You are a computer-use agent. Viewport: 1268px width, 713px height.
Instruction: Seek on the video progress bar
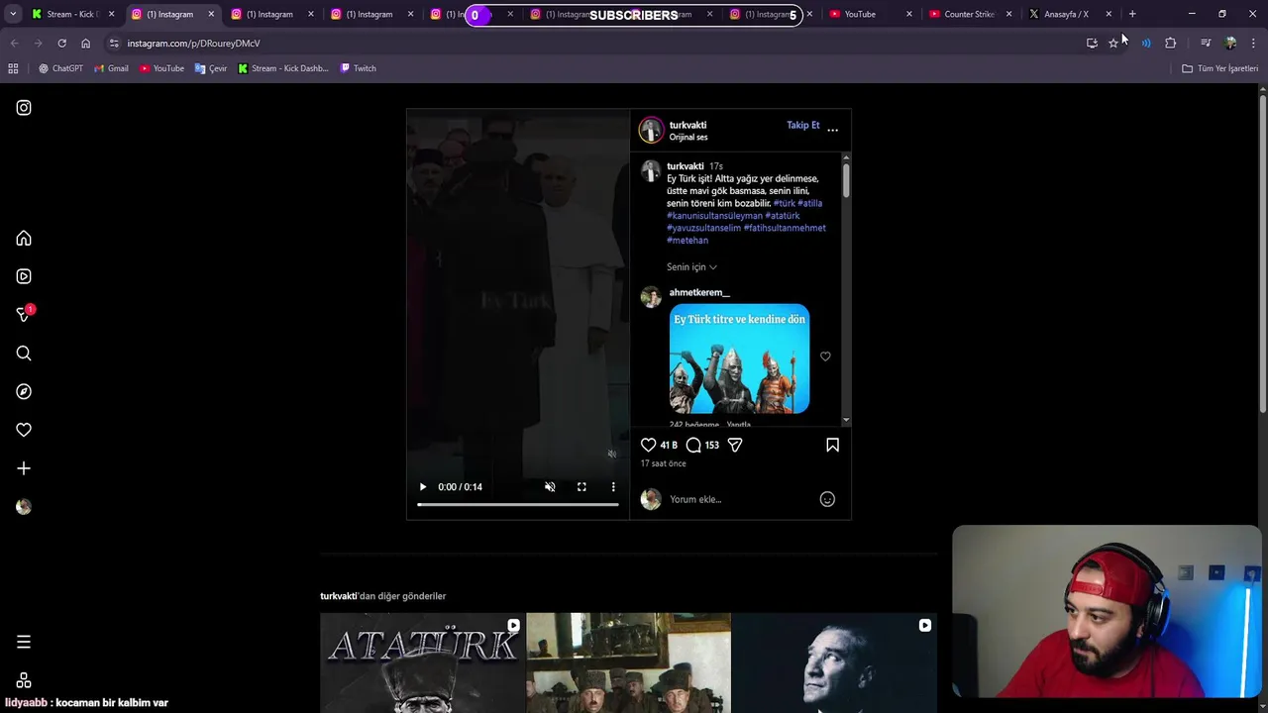(518, 505)
